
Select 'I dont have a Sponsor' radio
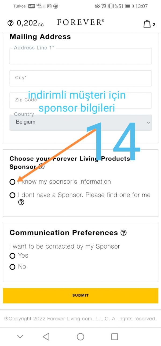coord(12,195)
